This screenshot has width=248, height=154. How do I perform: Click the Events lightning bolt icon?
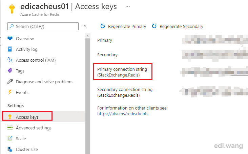click(x=10, y=92)
